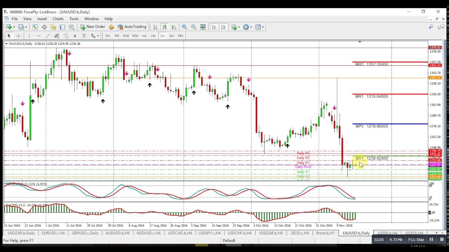Viewport: 449px width, 252px height.
Task: Select the Fibonacci retracement tool
Action: pyautogui.click(x=66, y=36)
